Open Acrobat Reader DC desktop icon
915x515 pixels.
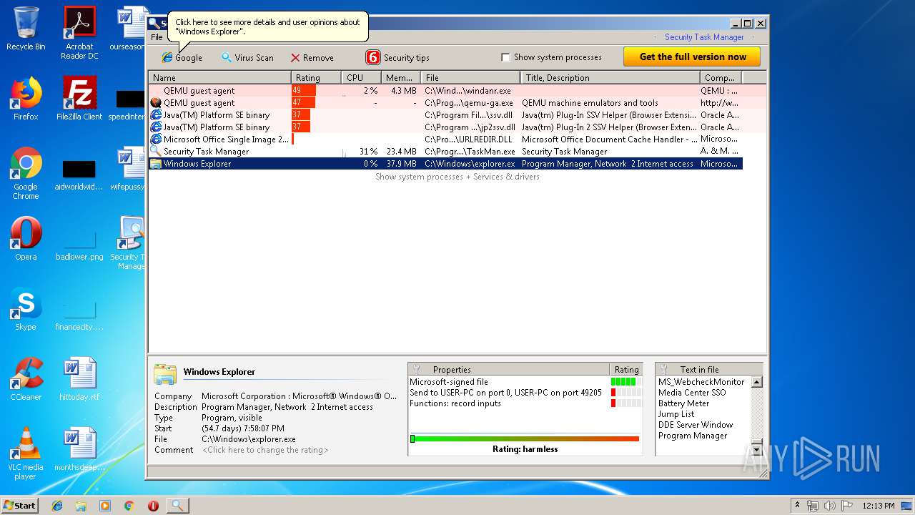(x=79, y=33)
